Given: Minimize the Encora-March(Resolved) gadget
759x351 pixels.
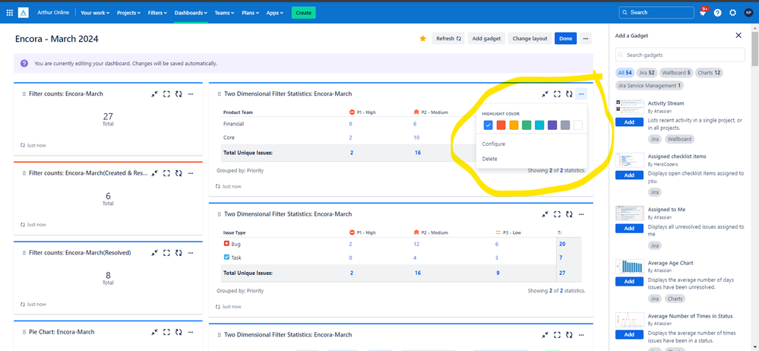Looking at the screenshot, I should 154,253.
